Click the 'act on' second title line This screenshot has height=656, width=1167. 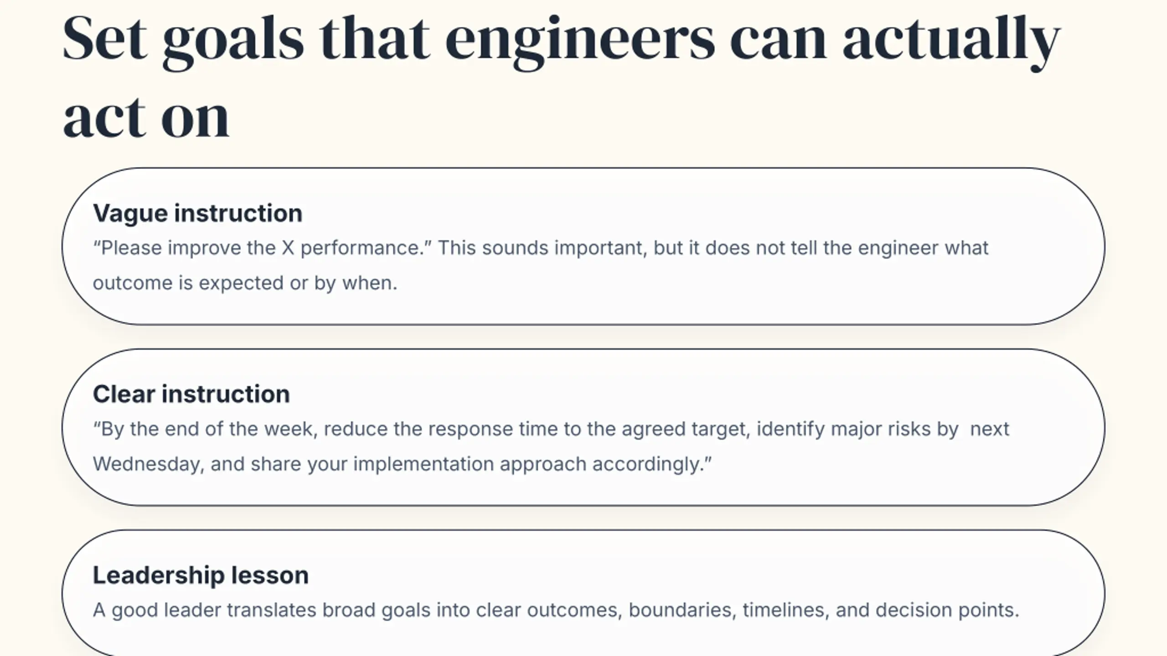tap(146, 117)
